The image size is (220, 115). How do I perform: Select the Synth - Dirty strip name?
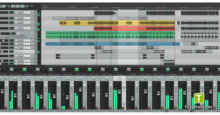[x=107, y=74]
